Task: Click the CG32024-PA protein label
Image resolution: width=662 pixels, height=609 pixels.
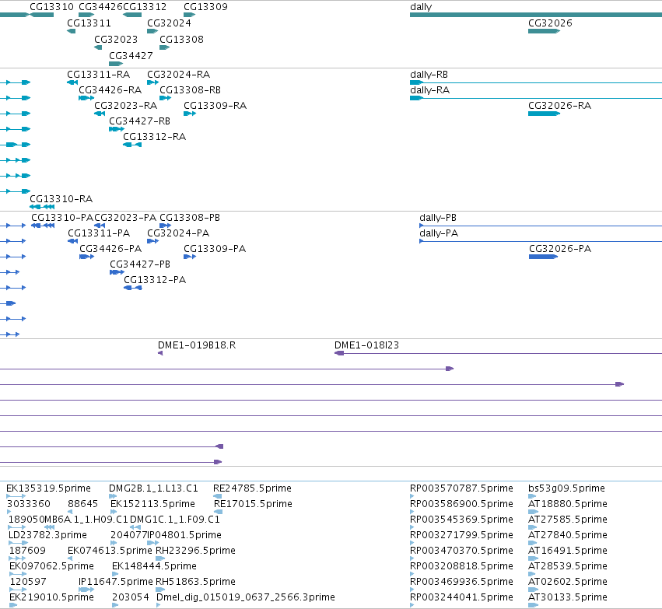Action: point(178,233)
